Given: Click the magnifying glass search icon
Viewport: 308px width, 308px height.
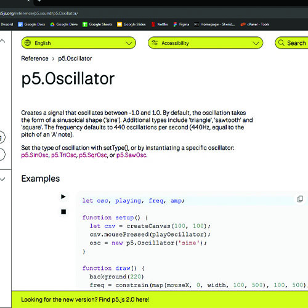Looking at the screenshot, I should coord(282,43).
